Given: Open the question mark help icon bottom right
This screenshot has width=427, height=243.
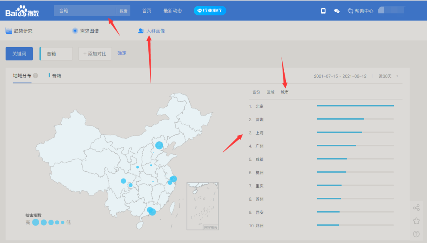Looking at the screenshot, I should tap(416, 234).
